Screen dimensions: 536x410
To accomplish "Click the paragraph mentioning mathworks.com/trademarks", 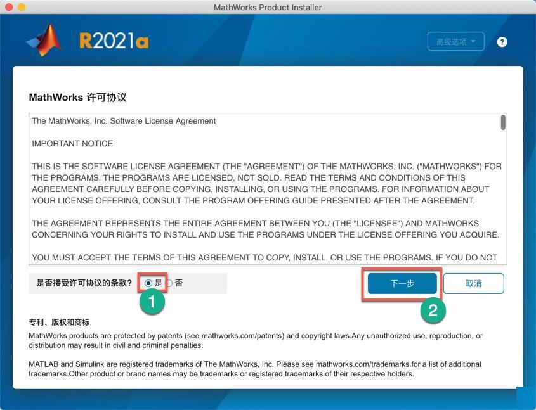I will click(255, 369).
